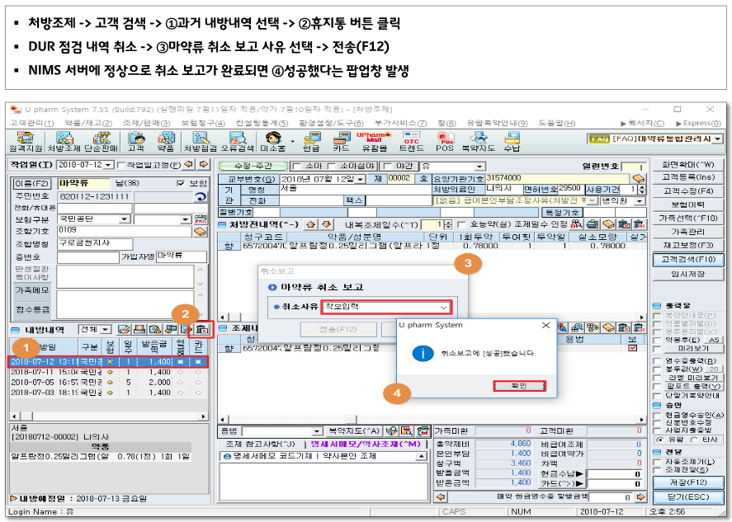Image resolution: width=732 pixels, height=522 pixels.
Task: Click the trash icon in 내방내역 panel
Action: [198, 330]
